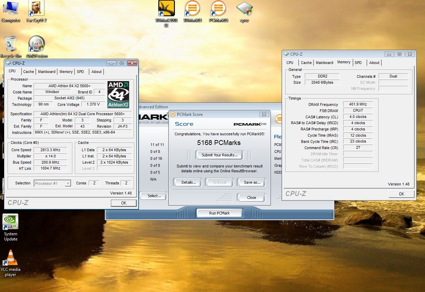Open Mainboard tab in right CPU-Z window

[325, 63]
